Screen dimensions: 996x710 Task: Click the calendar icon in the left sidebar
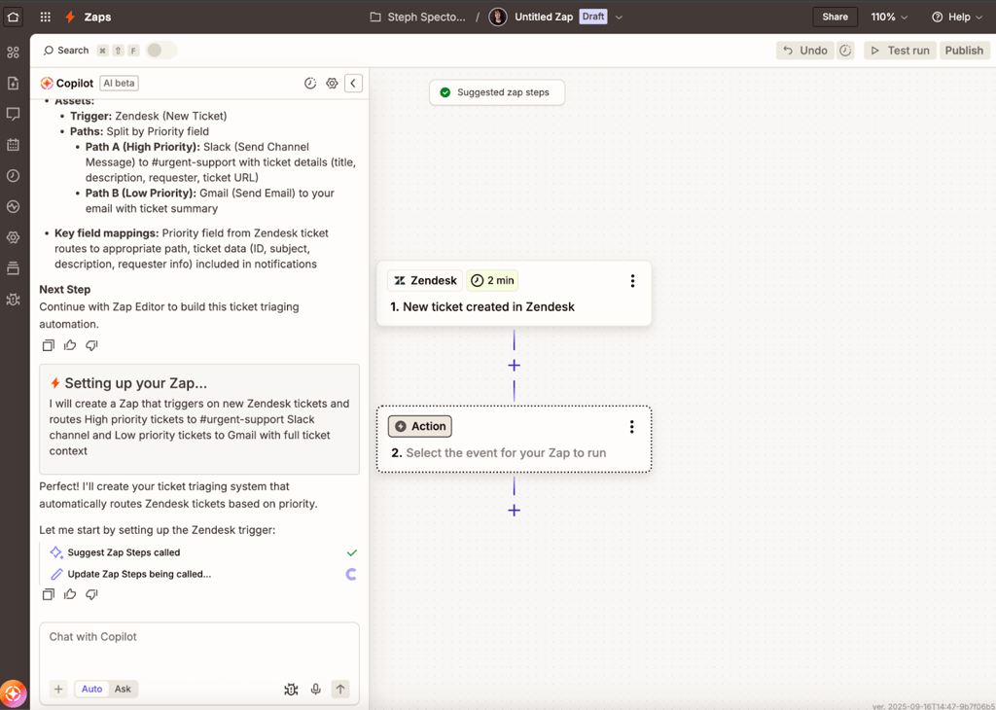(14, 145)
